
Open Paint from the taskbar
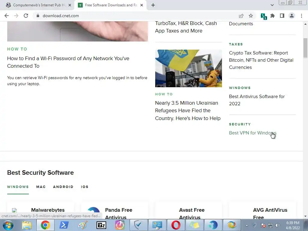(83, 225)
